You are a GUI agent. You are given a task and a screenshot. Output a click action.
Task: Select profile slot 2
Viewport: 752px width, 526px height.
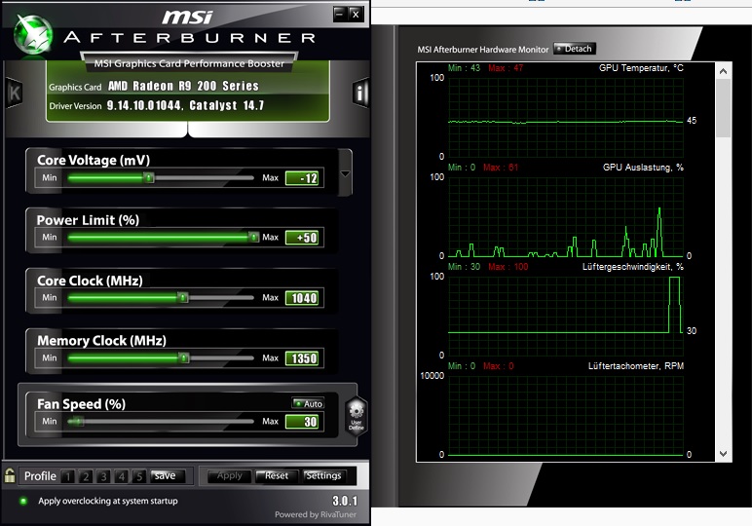point(86,476)
